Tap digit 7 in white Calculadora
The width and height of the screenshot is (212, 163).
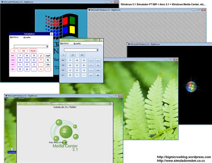pyautogui.click(x=20, y=56)
